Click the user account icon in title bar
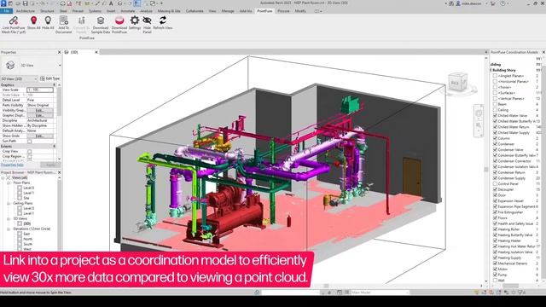The image size is (546, 307). 458,3
